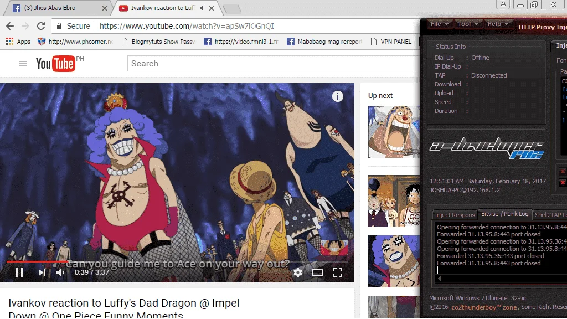Screen dimensions: 567x319
Task: Open Chrome Apps shortcut
Action: (18, 42)
